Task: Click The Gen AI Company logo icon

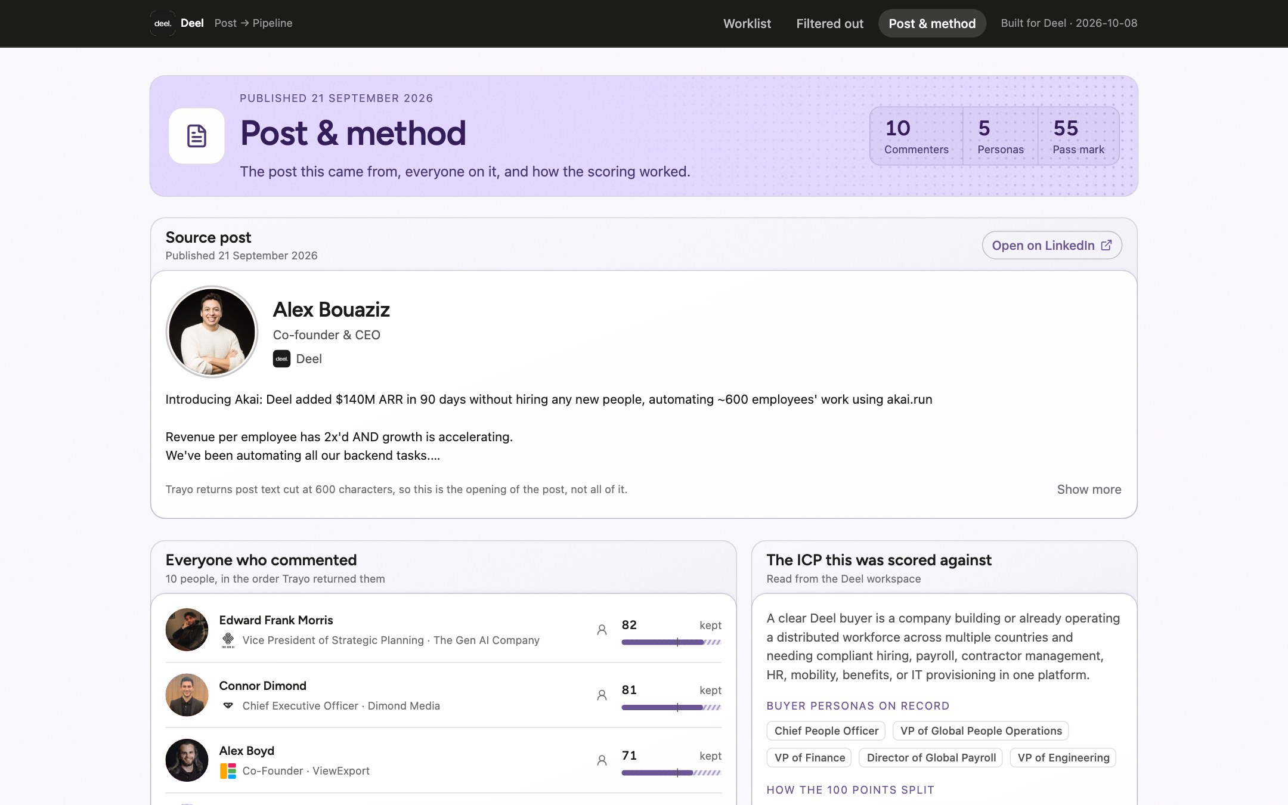Action: click(228, 640)
